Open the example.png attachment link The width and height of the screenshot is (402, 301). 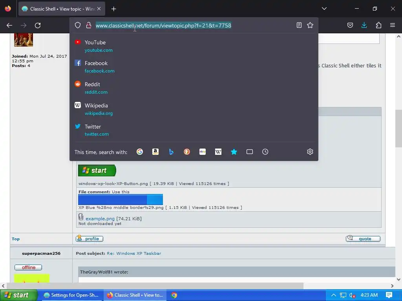(x=100, y=219)
